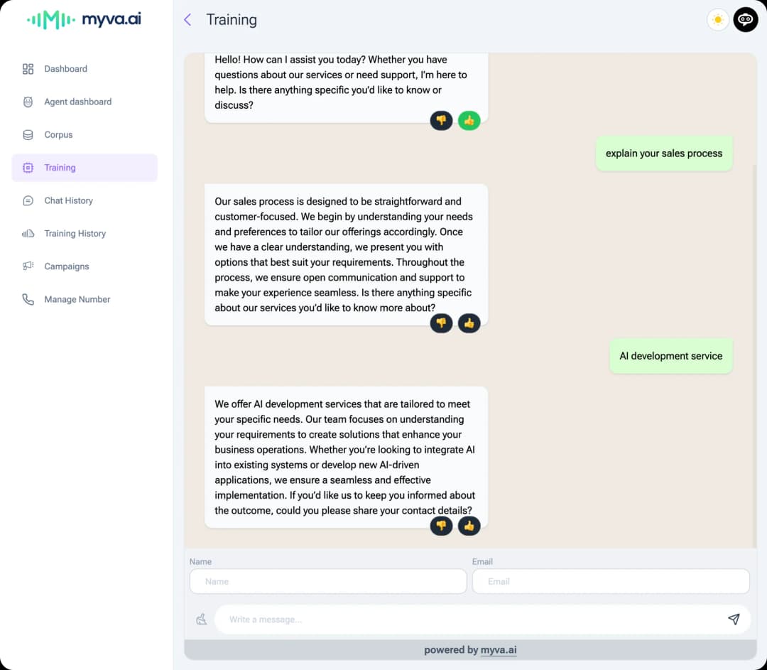The height and width of the screenshot is (670, 767).
Task: Click the back arrow beside Training title
Action: (187, 20)
